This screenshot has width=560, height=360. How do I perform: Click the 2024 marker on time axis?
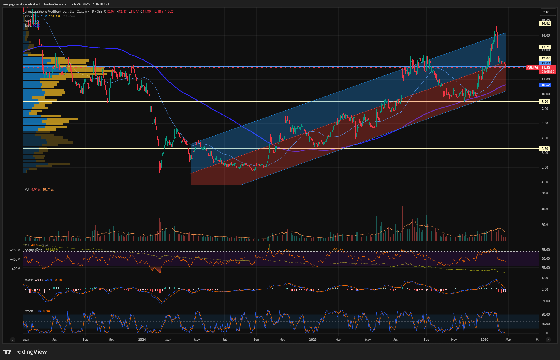pos(142,339)
